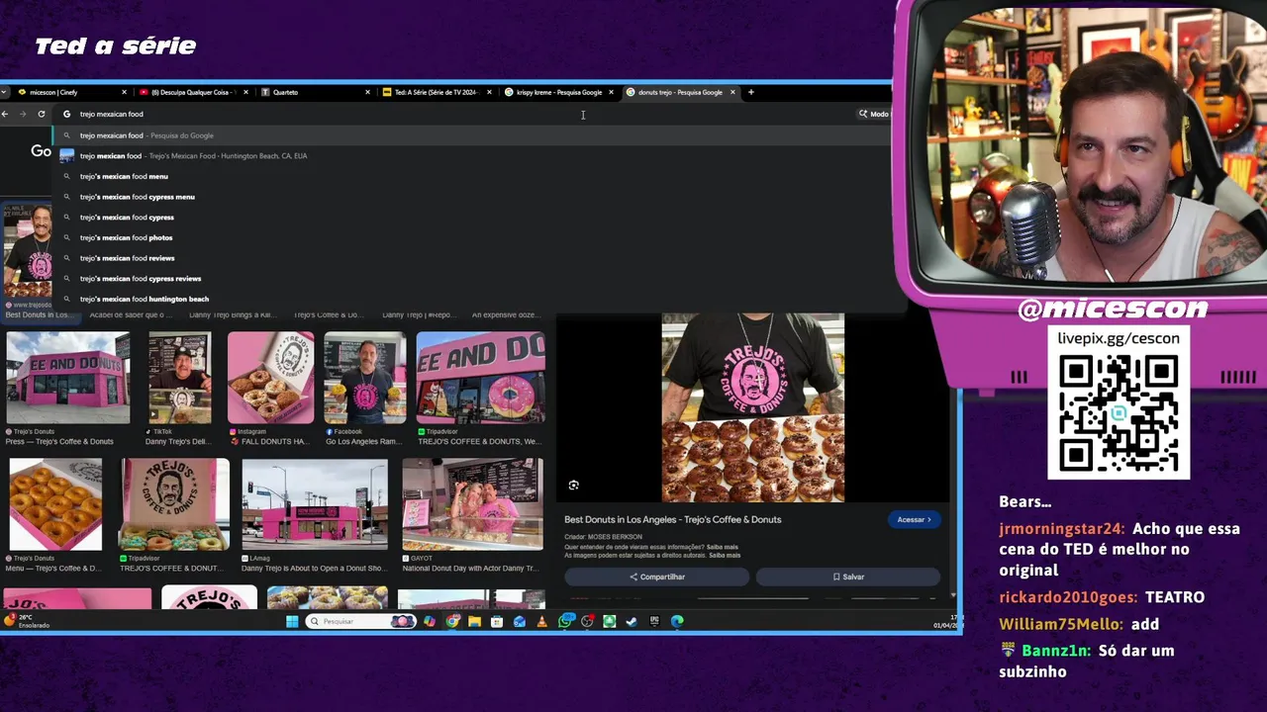Screen dimensions: 1267x712
Task: Open Best Donuts in Los Angeles title link
Action: click(672, 519)
